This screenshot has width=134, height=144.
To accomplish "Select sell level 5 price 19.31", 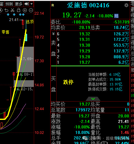I will [x=84, y=39].
